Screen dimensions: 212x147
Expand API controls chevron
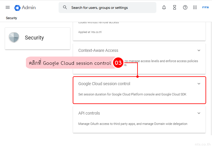point(199,113)
